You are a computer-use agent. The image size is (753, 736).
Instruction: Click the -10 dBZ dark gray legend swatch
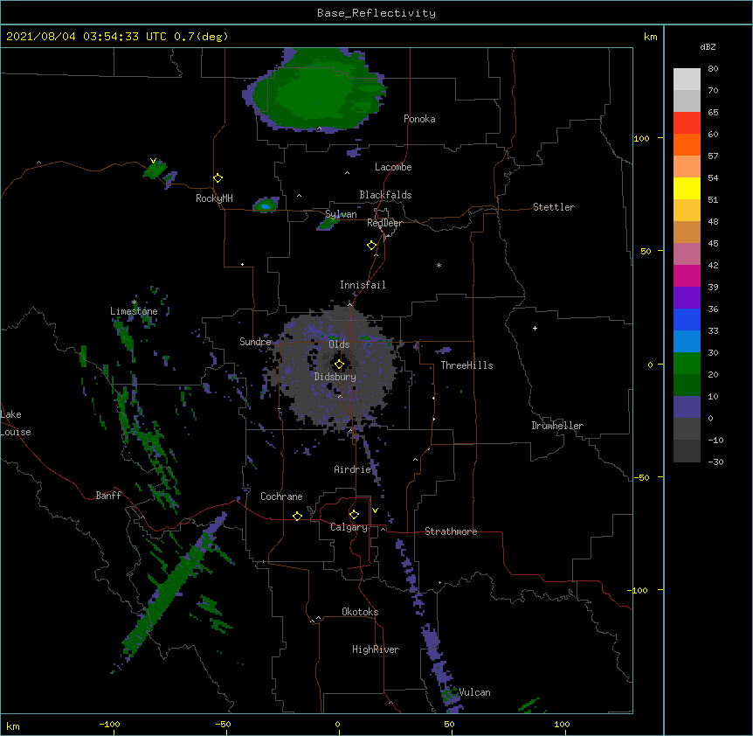687,451
